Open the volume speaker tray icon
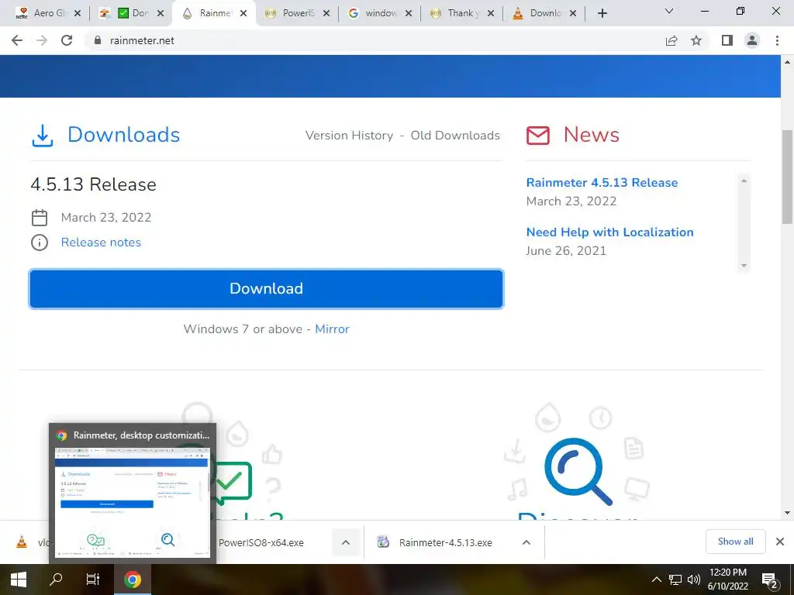 tap(694, 580)
